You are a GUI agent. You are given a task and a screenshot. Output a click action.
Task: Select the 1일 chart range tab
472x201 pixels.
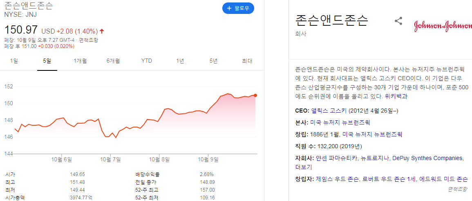pos(14,61)
